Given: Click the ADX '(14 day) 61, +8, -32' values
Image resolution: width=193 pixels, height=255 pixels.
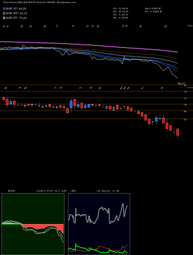Looking at the screenshot, I should pos(108,191).
